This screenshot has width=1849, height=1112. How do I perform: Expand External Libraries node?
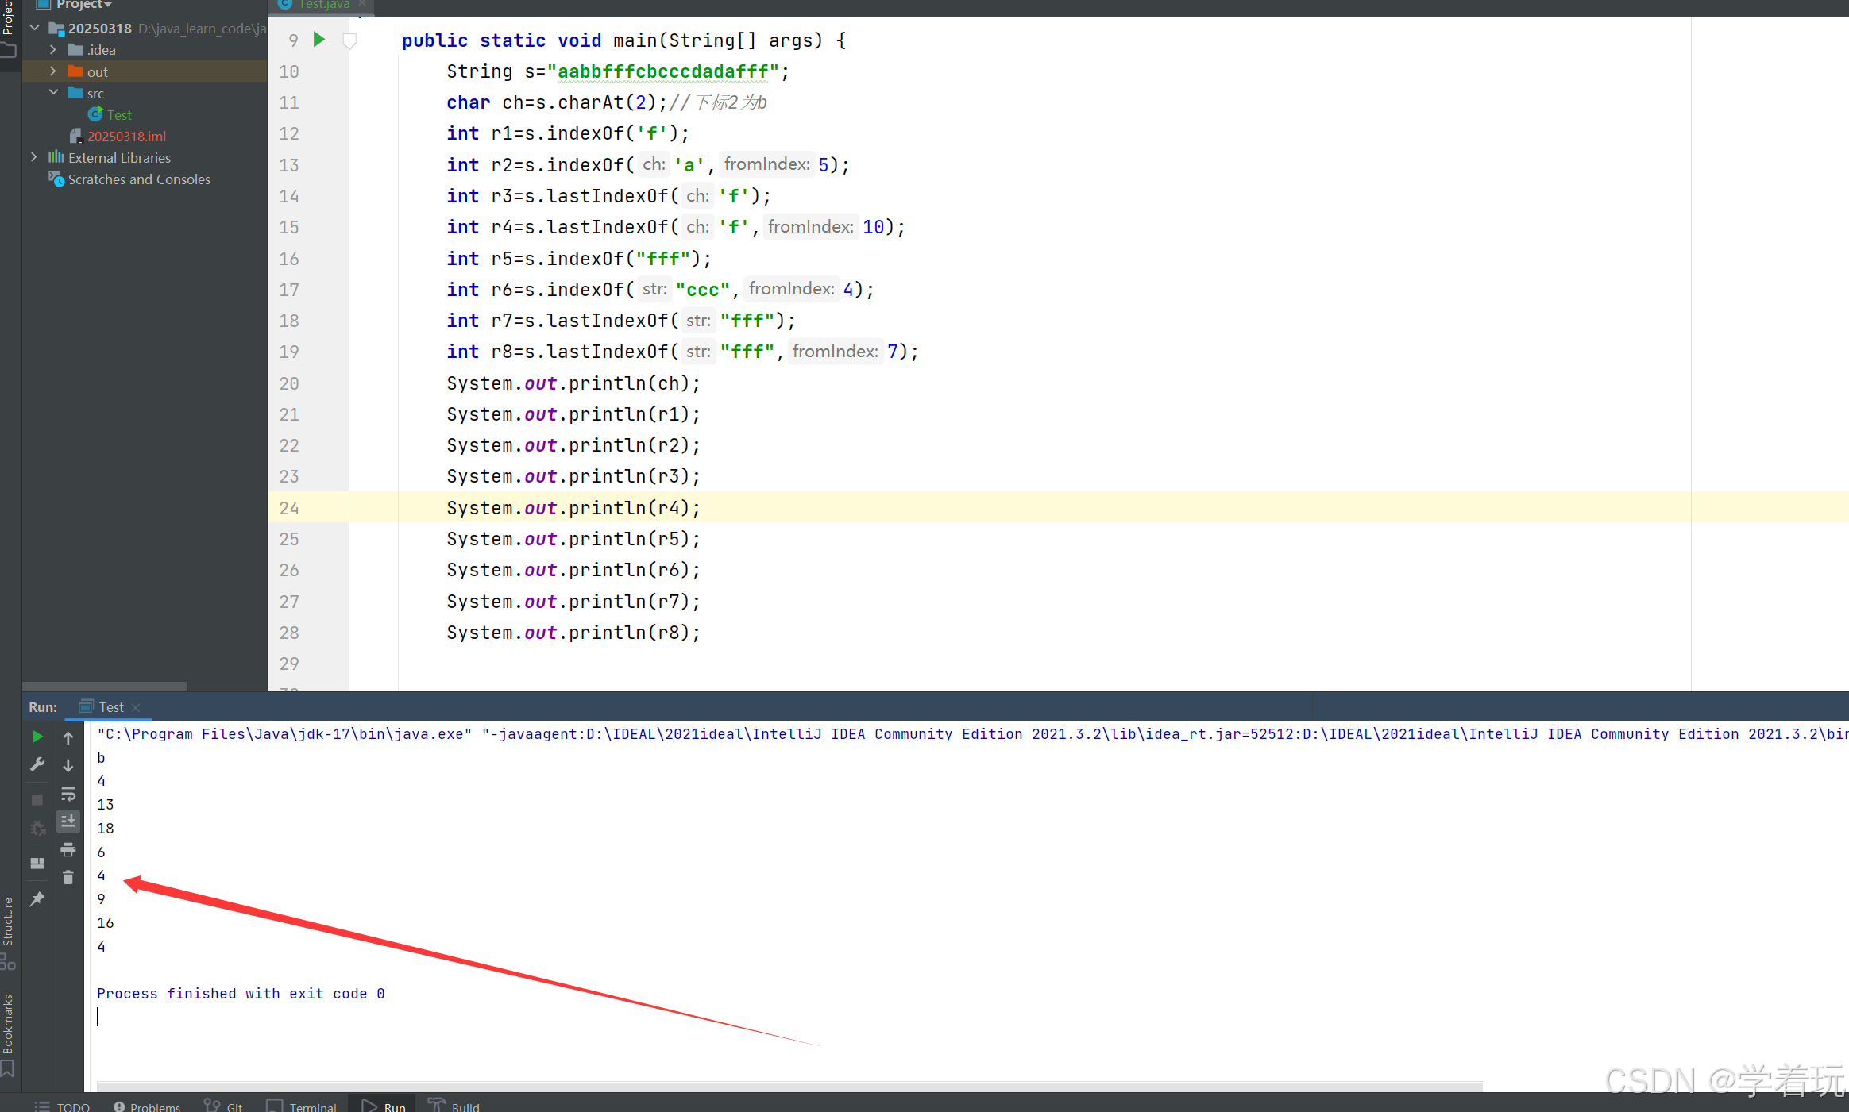(34, 157)
